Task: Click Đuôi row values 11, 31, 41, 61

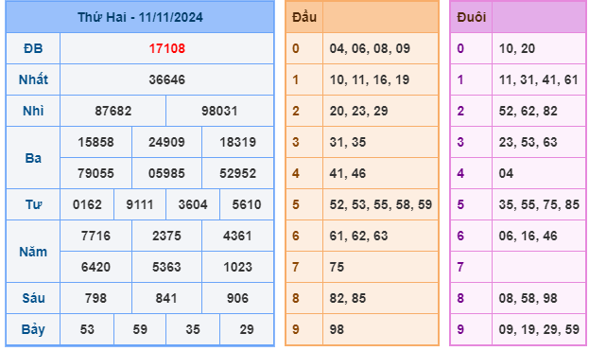Action: coord(539,79)
